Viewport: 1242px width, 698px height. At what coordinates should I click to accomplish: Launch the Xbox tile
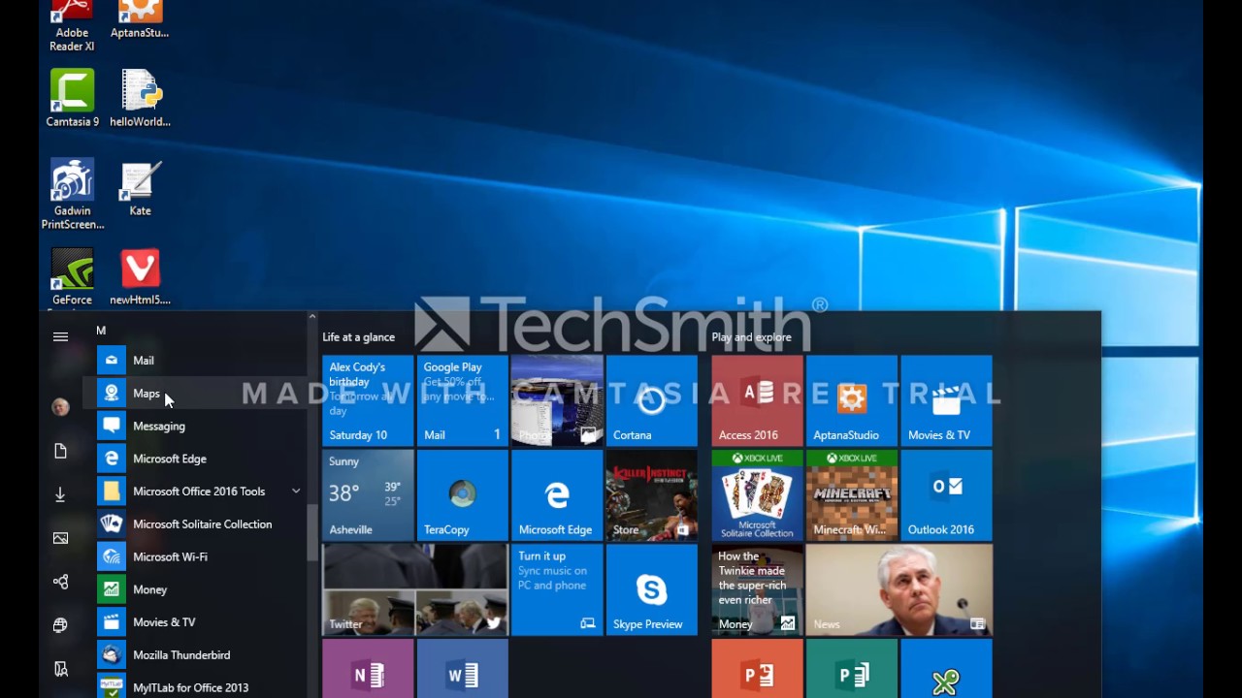tap(947, 668)
